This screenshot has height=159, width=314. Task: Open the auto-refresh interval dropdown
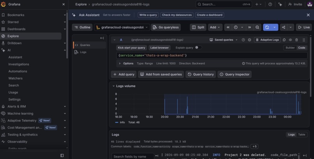tap(275, 27)
